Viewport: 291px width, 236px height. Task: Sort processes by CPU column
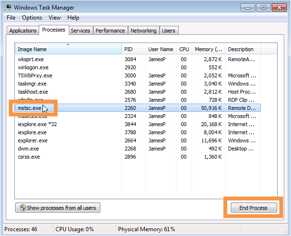tap(184, 49)
